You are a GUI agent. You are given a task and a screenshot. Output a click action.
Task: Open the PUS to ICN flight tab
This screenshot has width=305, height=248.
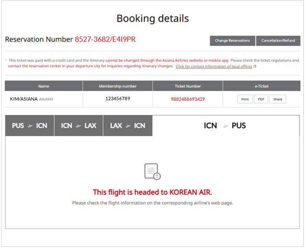(29, 125)
